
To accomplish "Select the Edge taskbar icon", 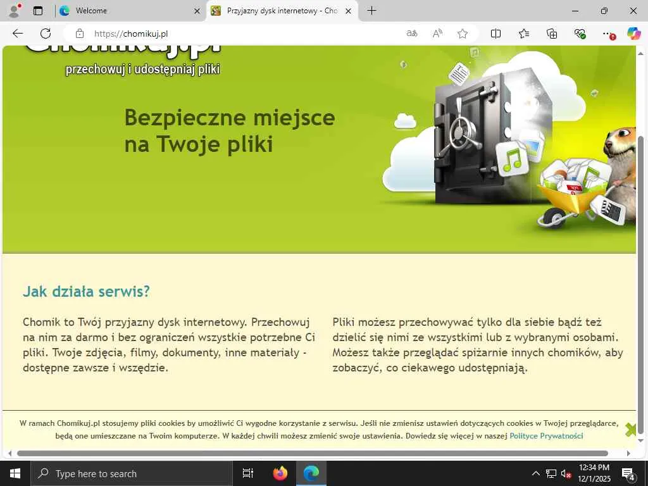I will [x=311, y=473].
